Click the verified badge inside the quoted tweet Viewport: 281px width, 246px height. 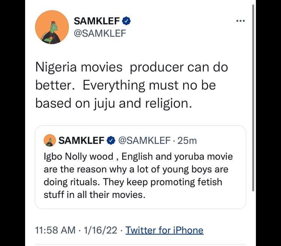point(111,141)
